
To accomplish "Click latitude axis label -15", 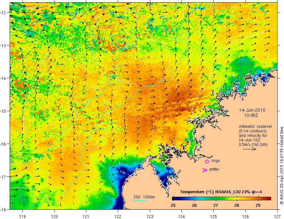I will 4,111.
